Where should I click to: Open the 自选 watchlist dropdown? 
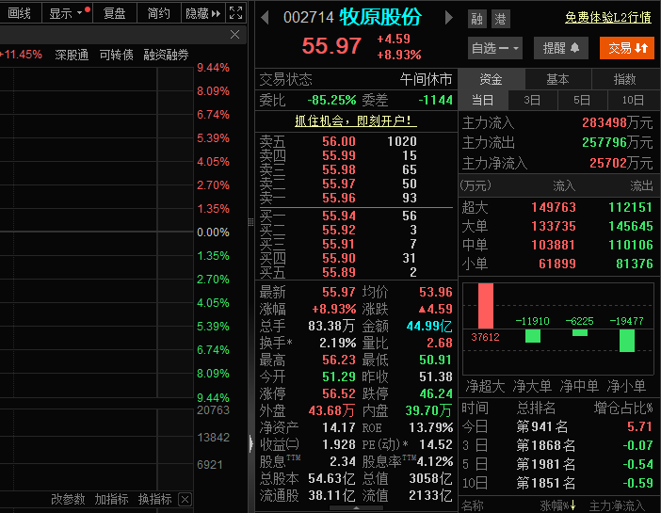click(495, 48)
